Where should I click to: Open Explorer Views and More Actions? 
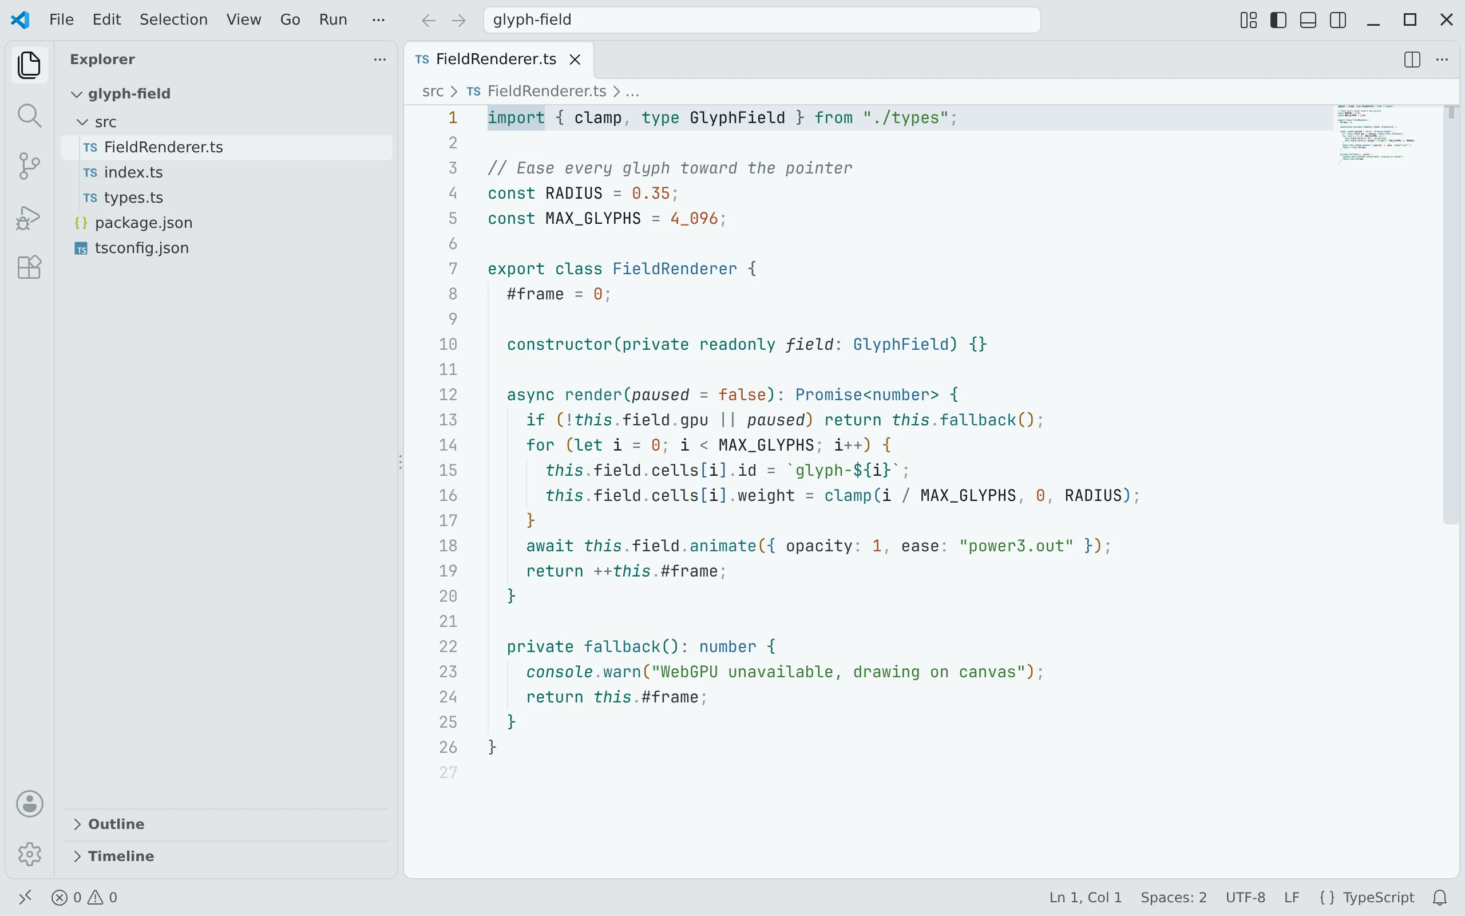(x=379, y=60)
